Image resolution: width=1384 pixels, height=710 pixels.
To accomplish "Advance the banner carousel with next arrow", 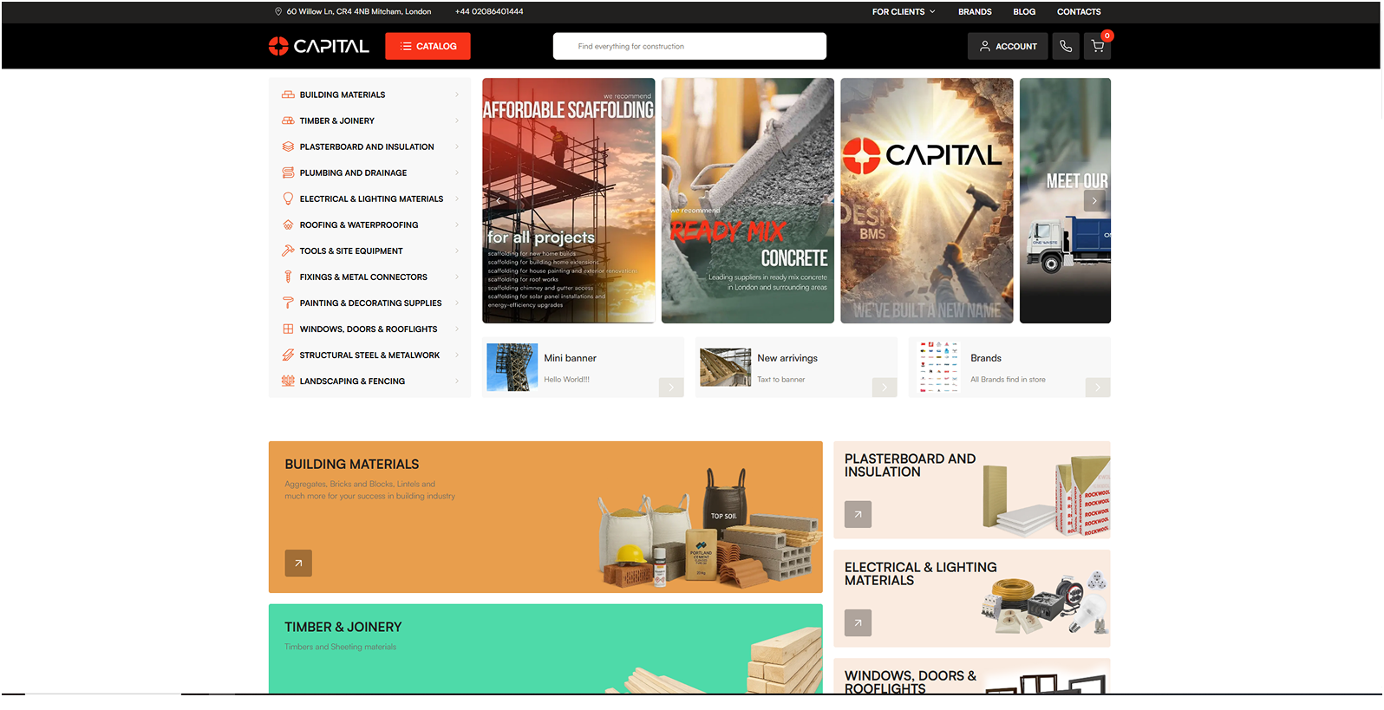I will pos(1094,200).
